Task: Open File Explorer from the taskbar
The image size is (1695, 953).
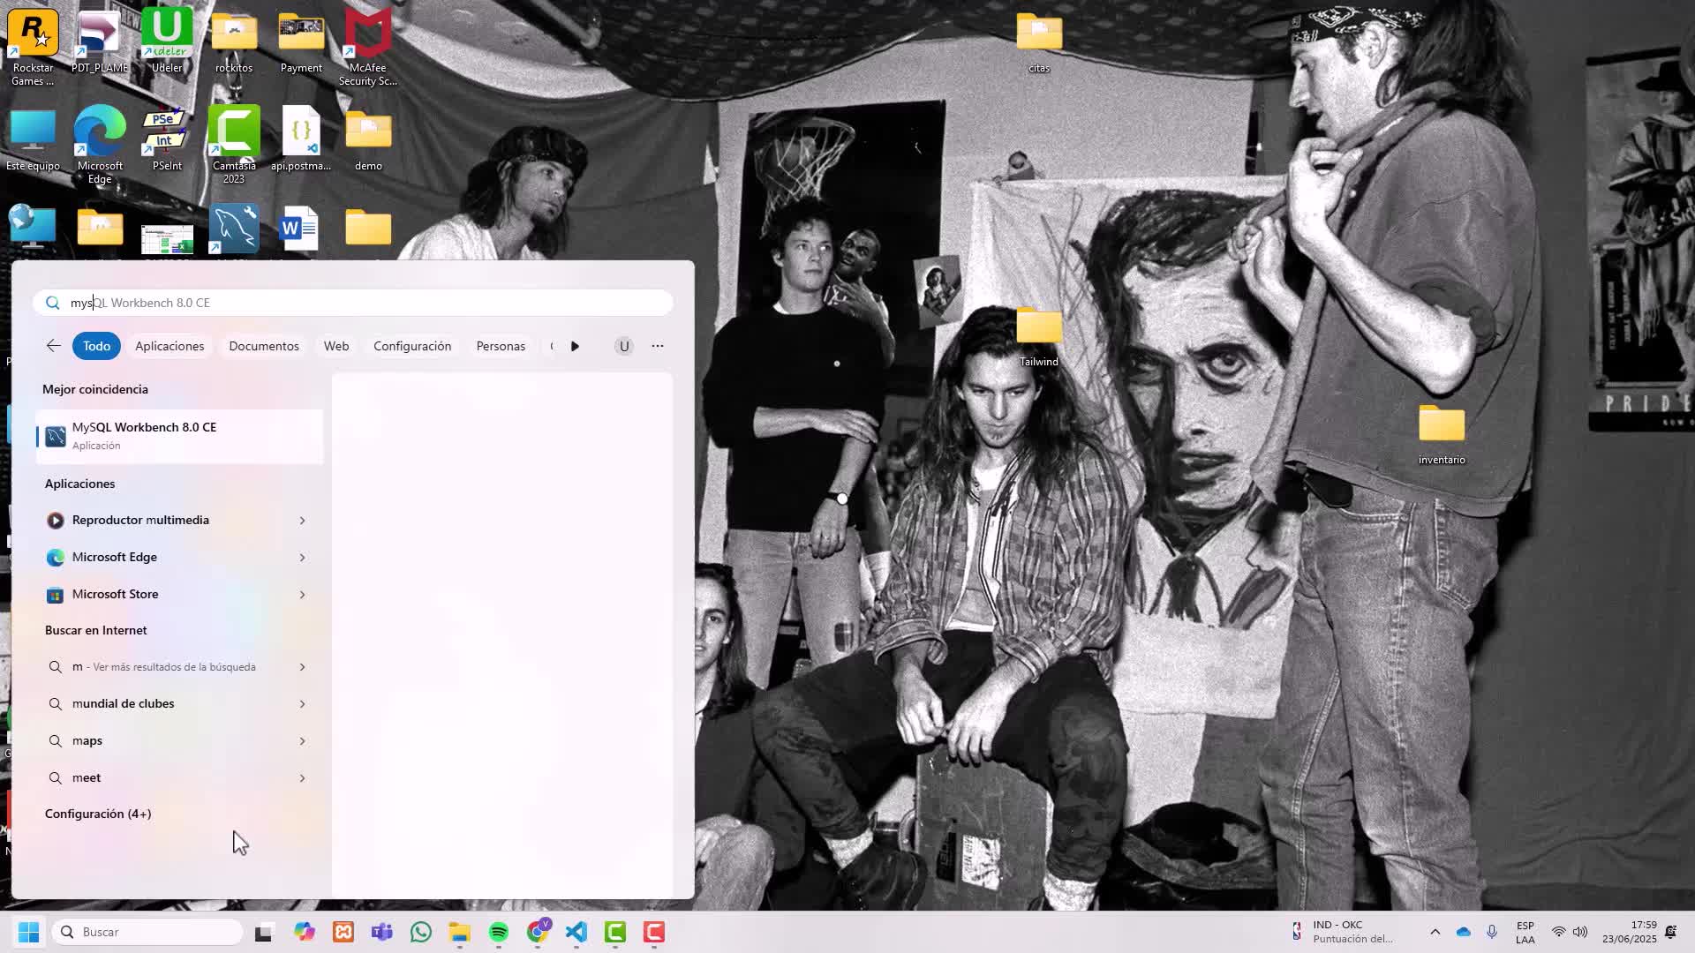Action: (460, 932)
